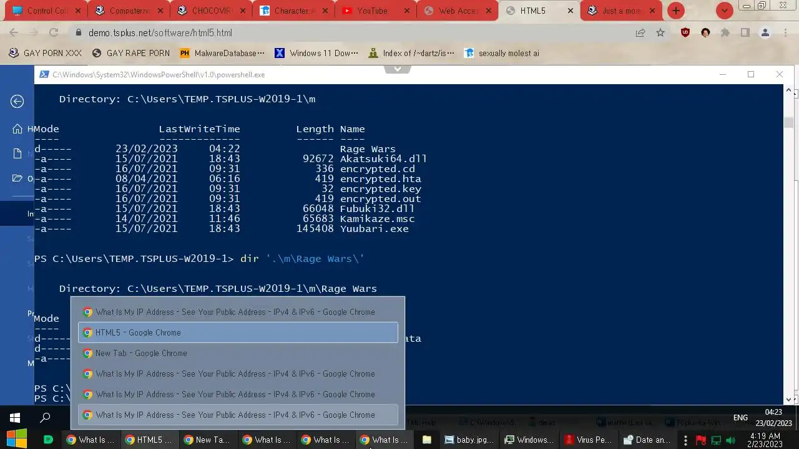Close the YouTube tab

(406, 11)
